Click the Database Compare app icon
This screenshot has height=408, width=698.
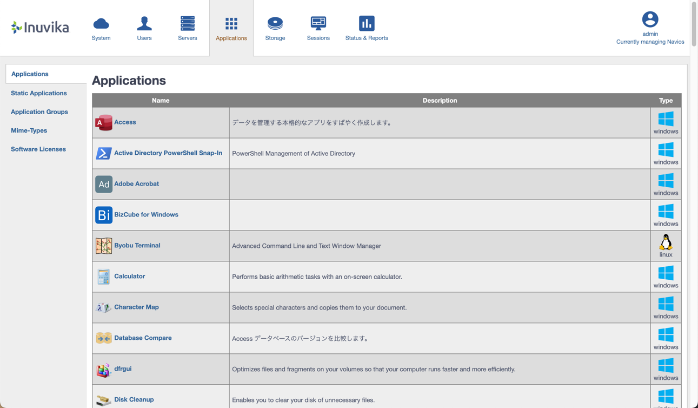coord(104,338)
